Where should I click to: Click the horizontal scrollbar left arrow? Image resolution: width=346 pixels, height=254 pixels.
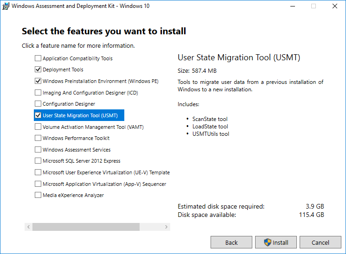pyautogui.click(x=28, y=227)
